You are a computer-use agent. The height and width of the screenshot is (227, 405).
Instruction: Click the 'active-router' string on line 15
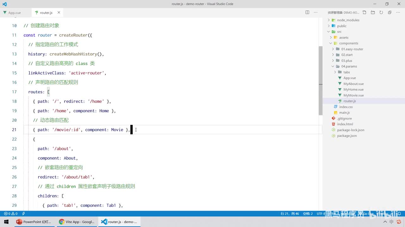click(x=86, y=73)
